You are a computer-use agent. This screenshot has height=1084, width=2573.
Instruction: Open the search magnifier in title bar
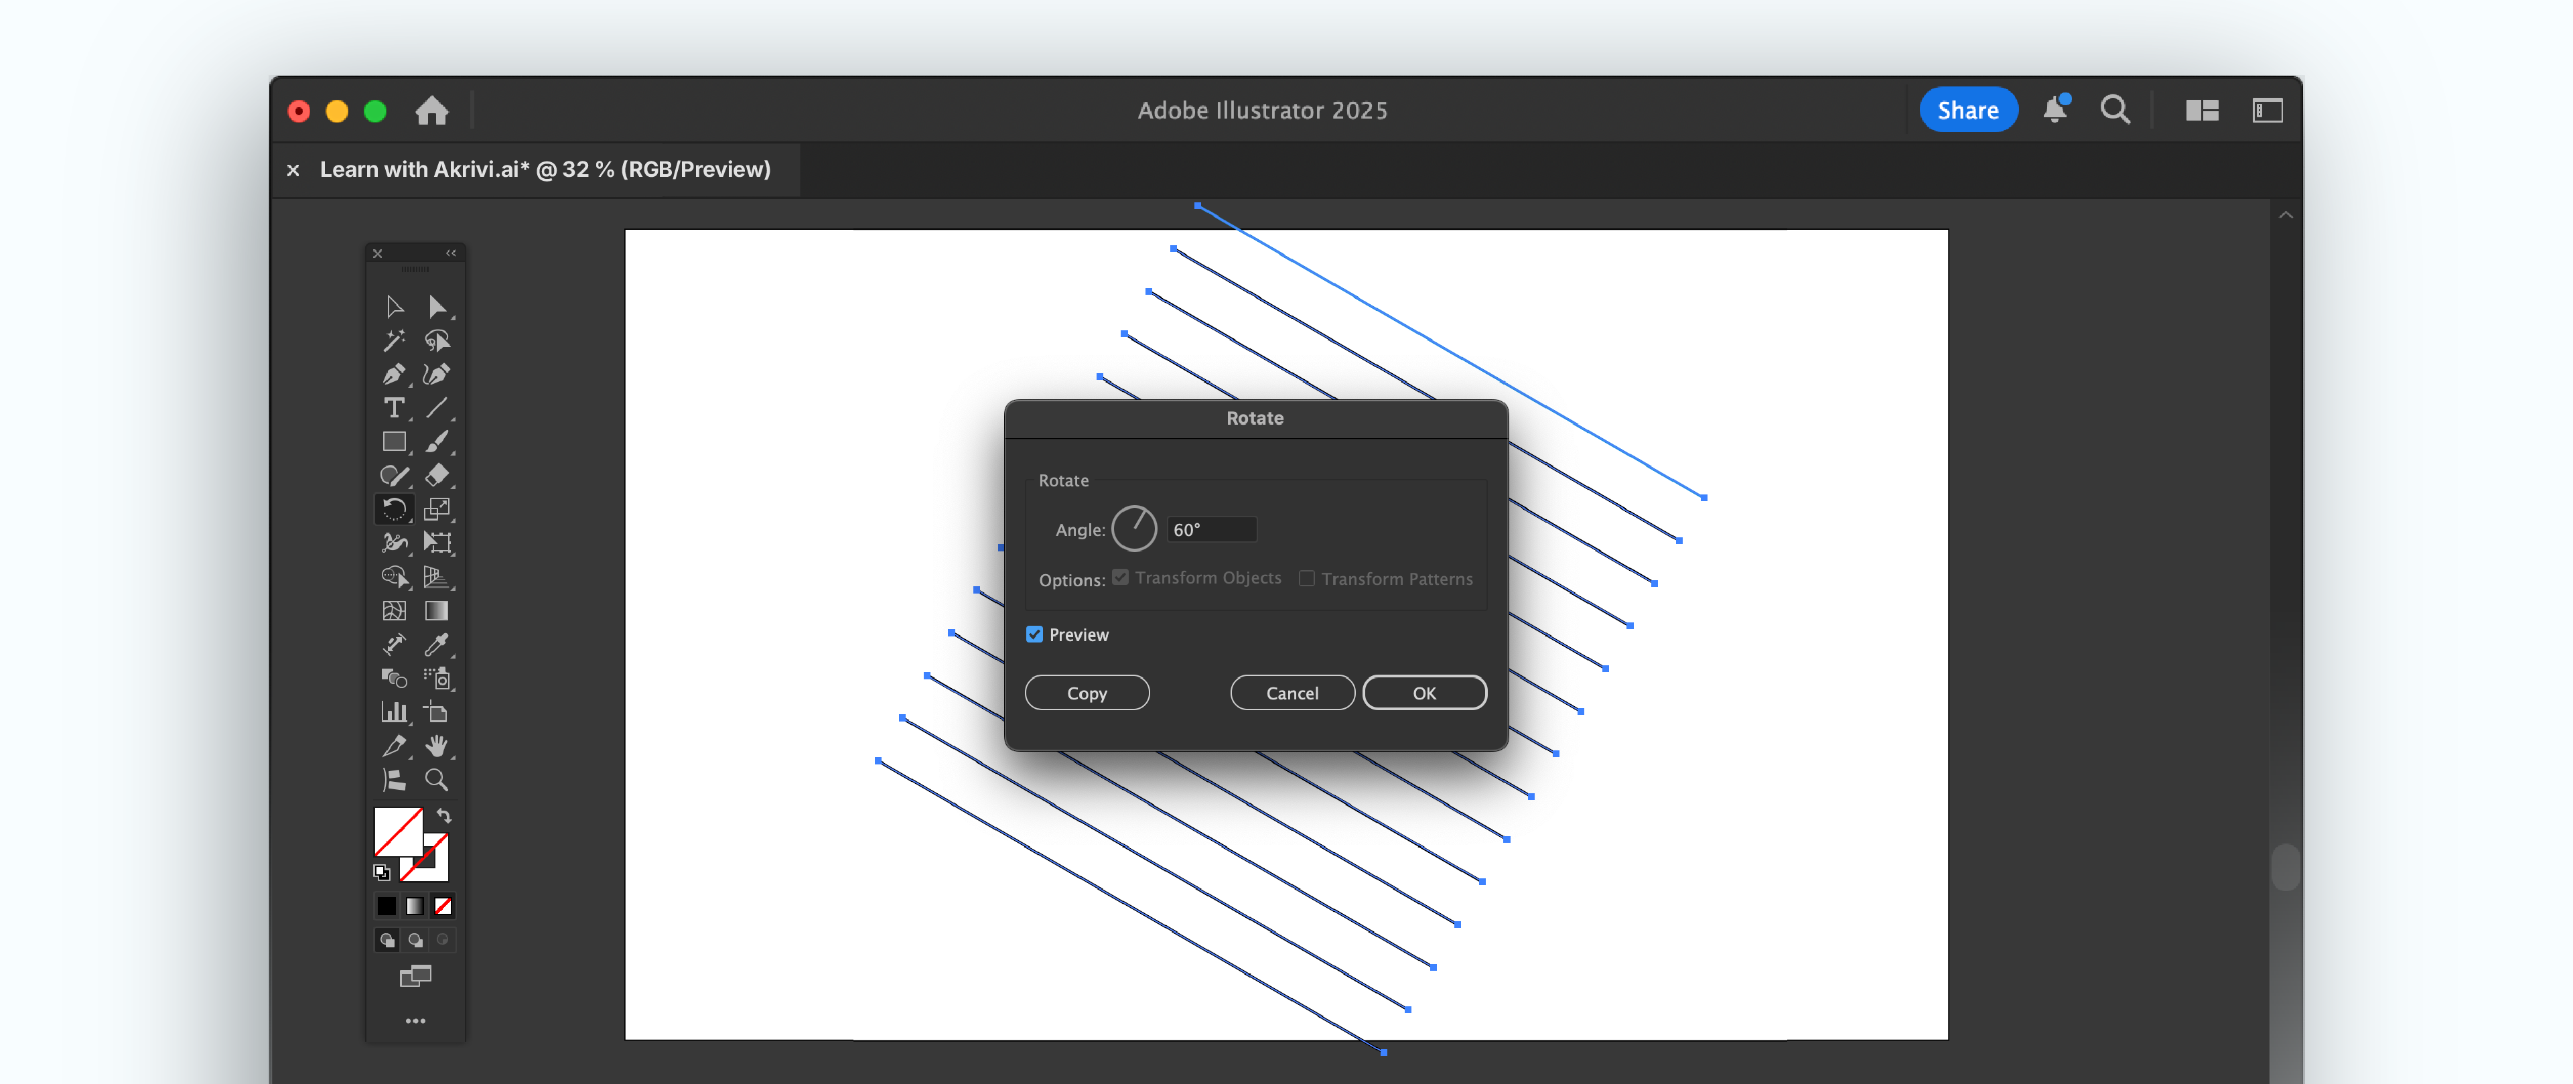[2115, 110]
